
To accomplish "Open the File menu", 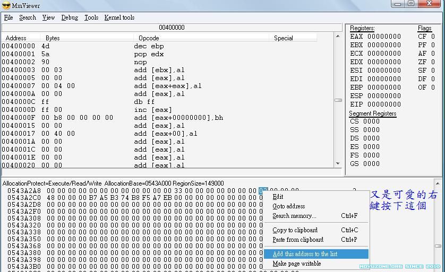I will click(8, 17).
